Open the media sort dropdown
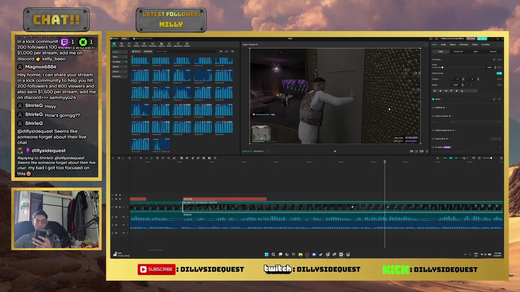 [x=227, y=52]
